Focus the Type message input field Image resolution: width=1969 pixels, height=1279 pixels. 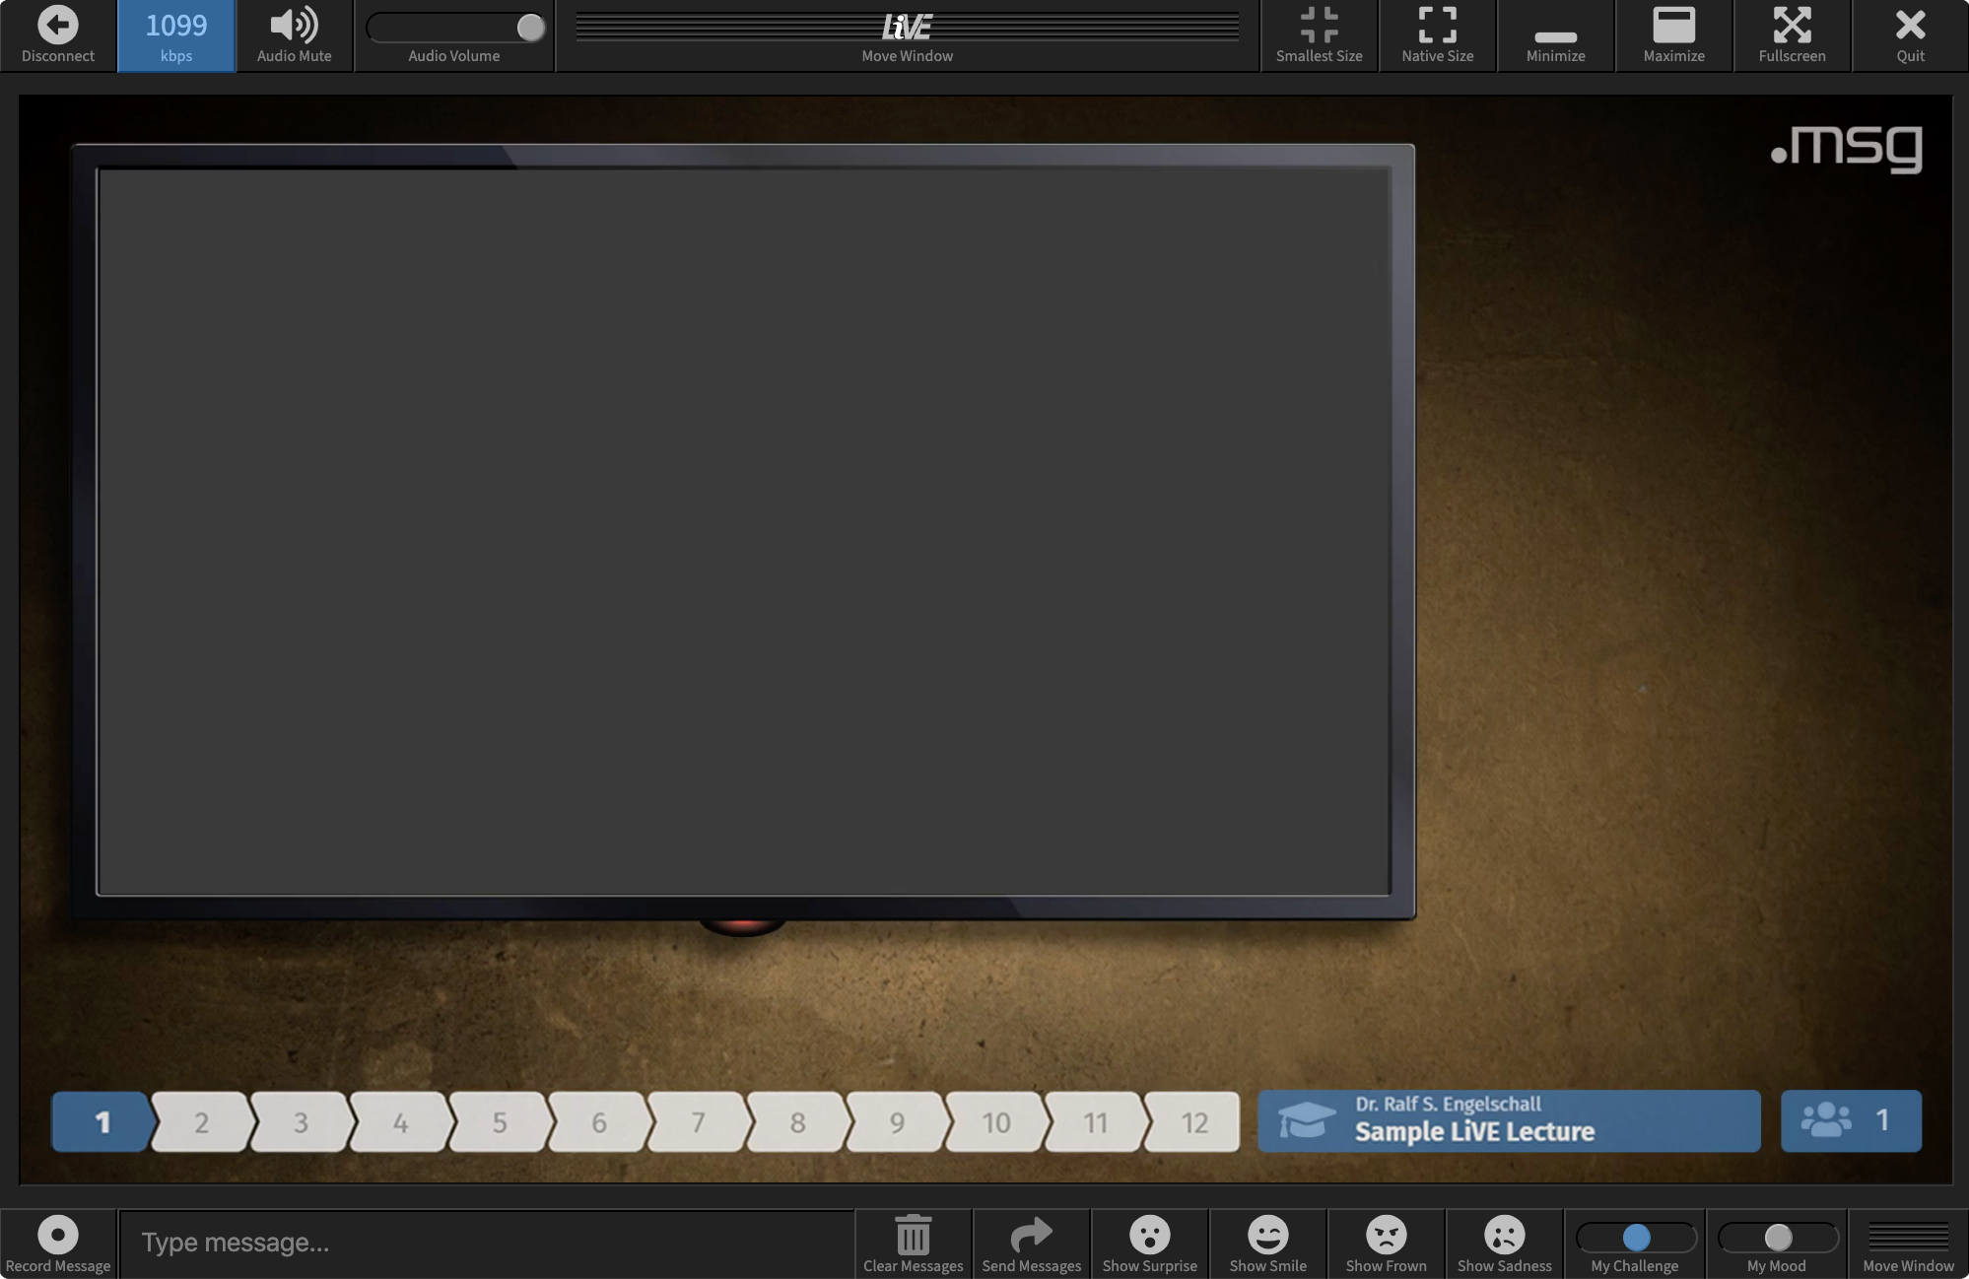(487, 1244)
